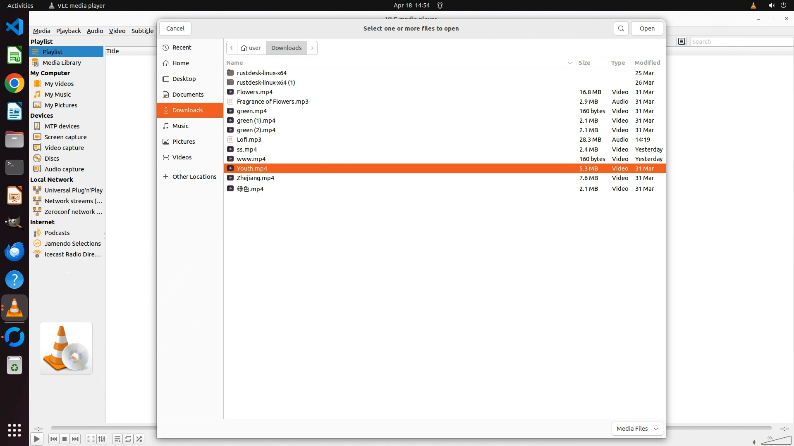Image resolution: width=794 pixels, height=446 pixels.
Task: Click the search icon in the file dialog
Action: point(621,28)
